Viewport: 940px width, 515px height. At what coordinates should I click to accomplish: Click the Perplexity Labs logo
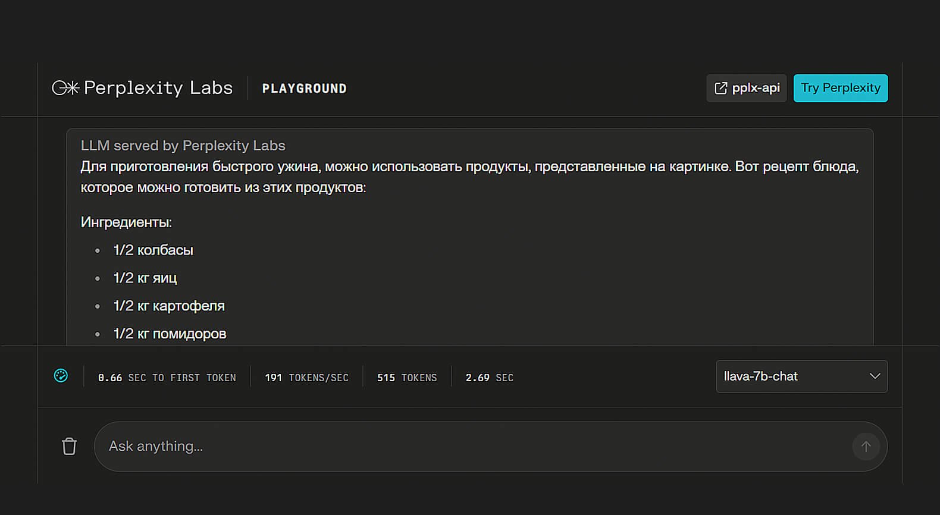pyautogui.click(x=142, y=88)
